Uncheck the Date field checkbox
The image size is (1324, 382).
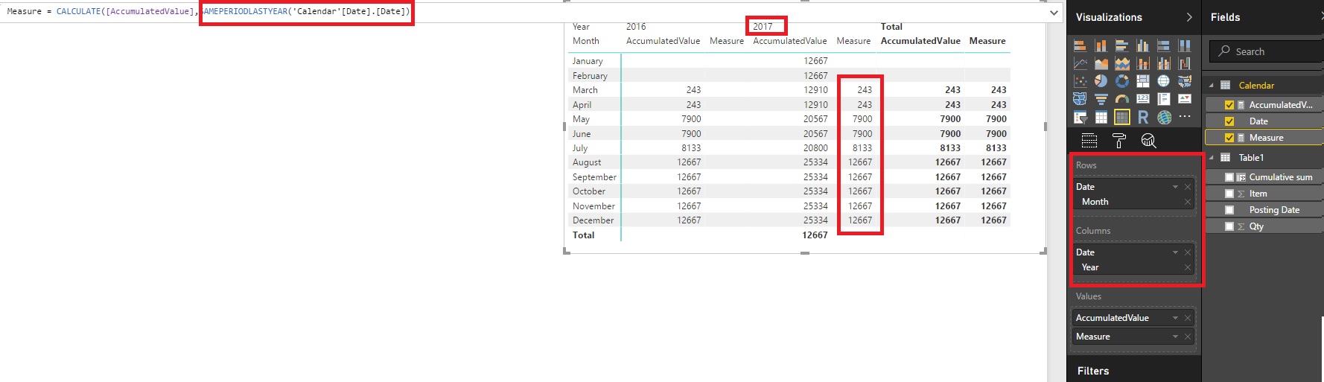pyautogui.click(x=1229, y=121)
